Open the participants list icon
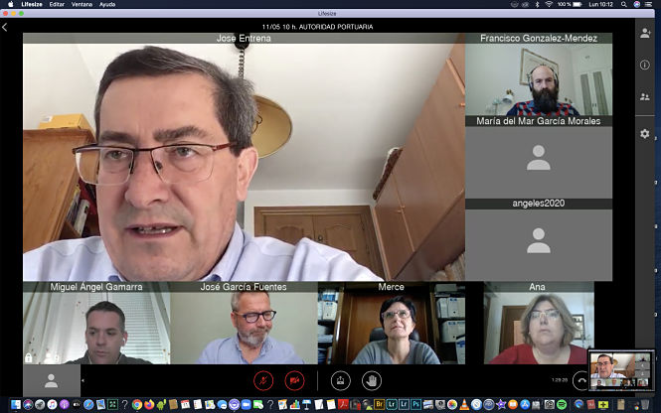 coord(644,97)
